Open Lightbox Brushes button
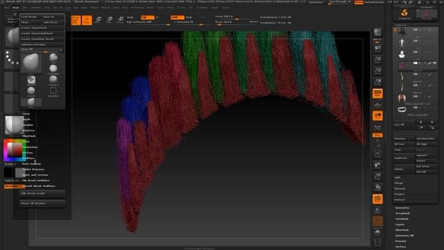This screenshot has height=250, width=444. click(42, 44)
